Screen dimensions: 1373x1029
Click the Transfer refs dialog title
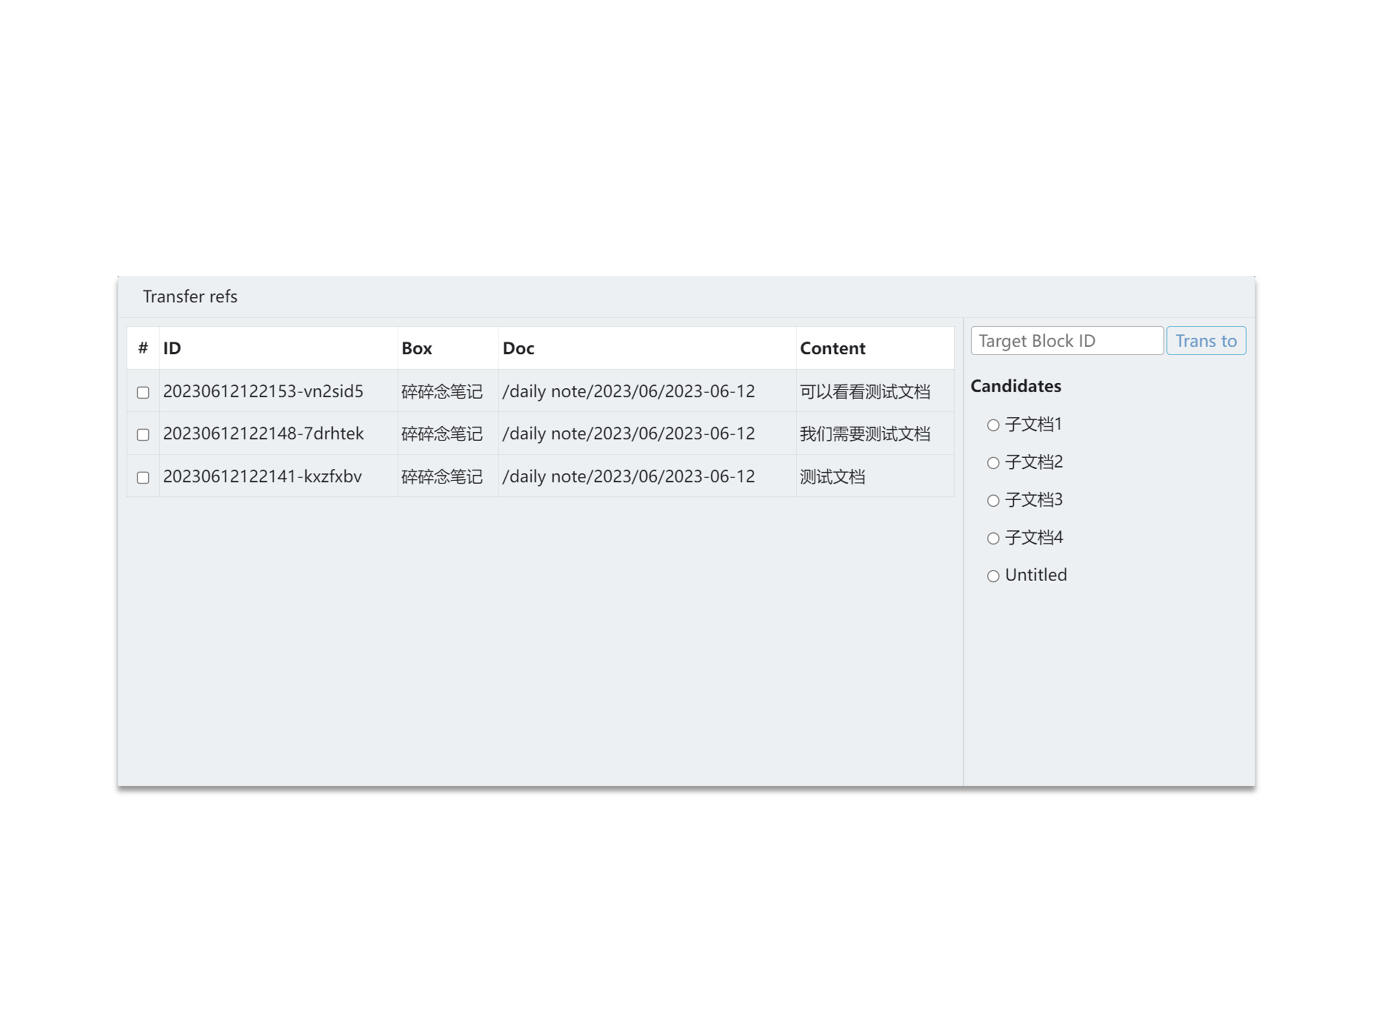coord(190,297)
